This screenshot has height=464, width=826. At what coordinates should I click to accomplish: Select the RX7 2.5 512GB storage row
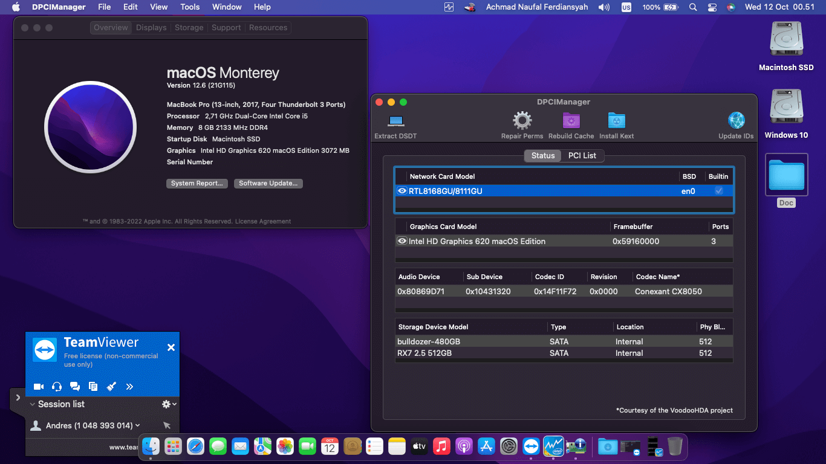564,353
